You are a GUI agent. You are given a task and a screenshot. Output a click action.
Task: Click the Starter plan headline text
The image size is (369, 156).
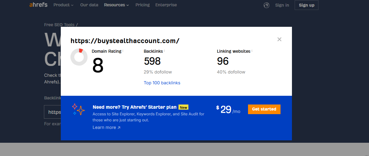tap(135, 107)
